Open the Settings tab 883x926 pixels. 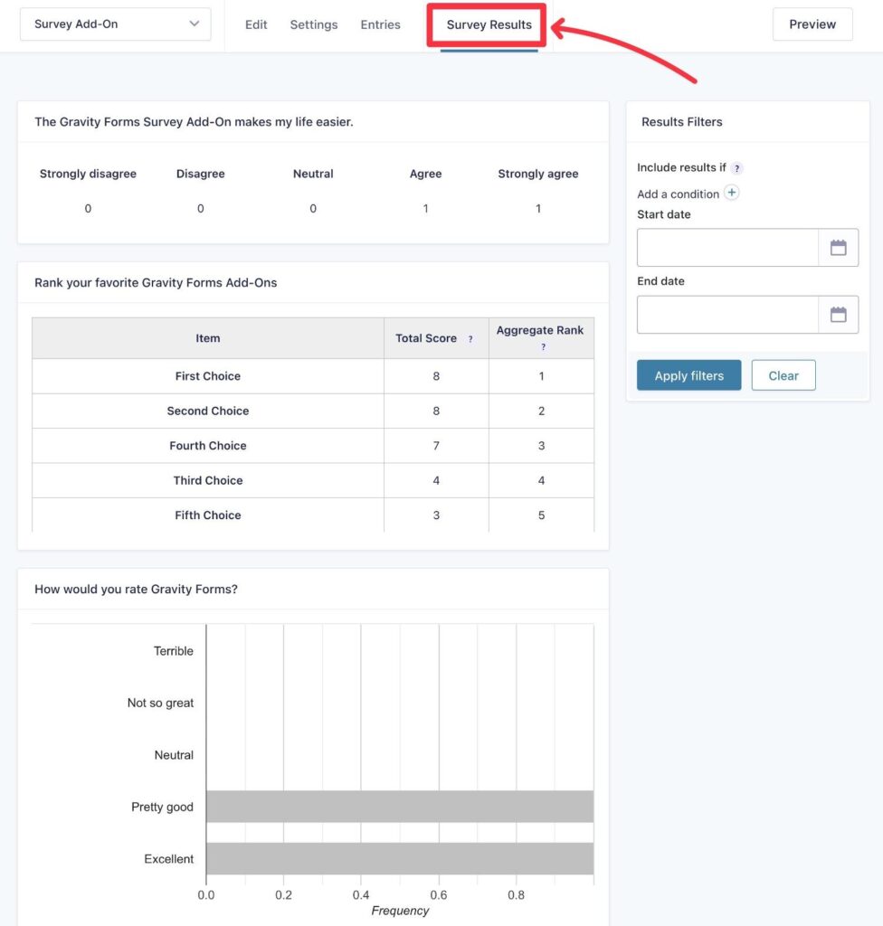click(314, 24)
